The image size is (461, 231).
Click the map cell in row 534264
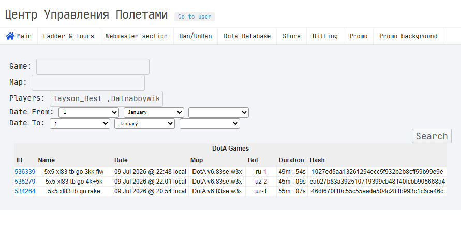point(217,191)
